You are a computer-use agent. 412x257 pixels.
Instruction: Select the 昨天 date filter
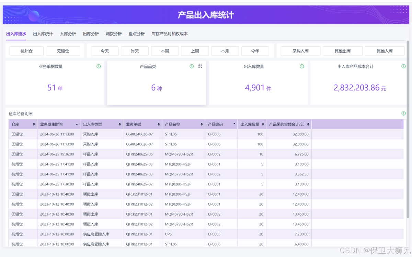pyautogui.click(x=135, y=51)
